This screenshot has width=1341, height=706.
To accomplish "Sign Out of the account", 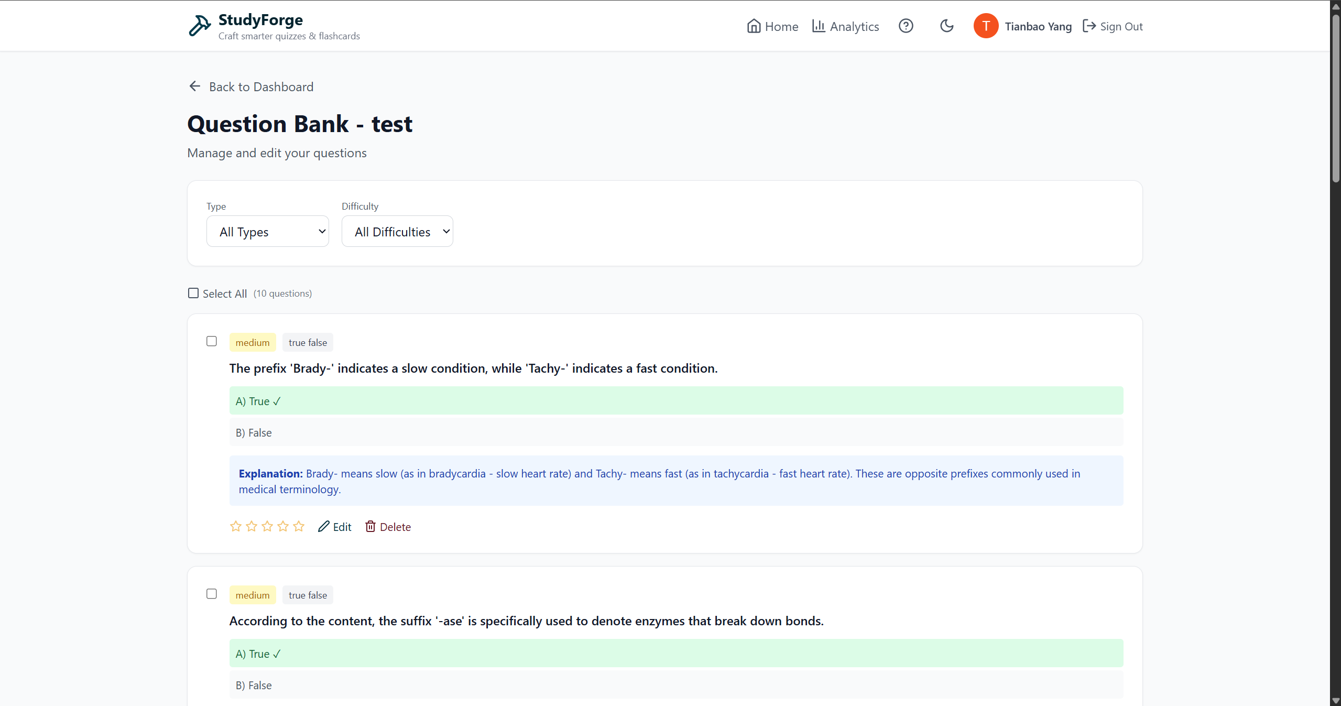I will tap(1113, 26).
